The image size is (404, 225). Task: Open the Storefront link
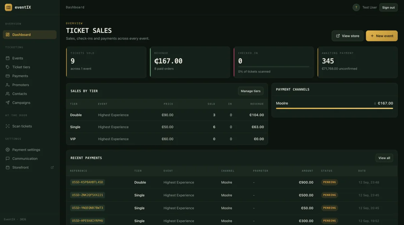tap(30, 167)
